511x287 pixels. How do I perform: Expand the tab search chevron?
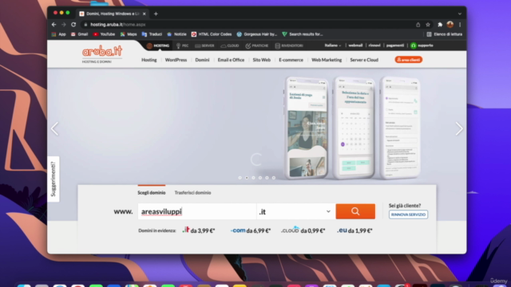coord(460,14)
